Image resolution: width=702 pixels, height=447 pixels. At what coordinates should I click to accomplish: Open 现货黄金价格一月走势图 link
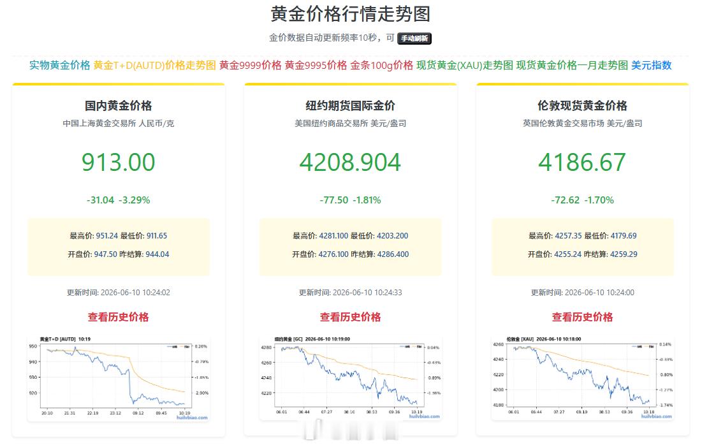[x=572, y=66]
